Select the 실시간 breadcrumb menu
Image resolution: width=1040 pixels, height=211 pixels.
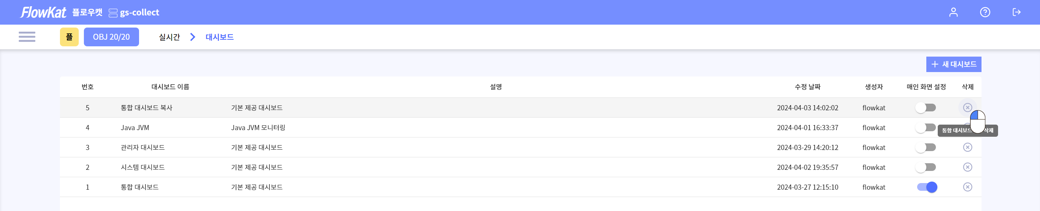[x=169, y=37]
